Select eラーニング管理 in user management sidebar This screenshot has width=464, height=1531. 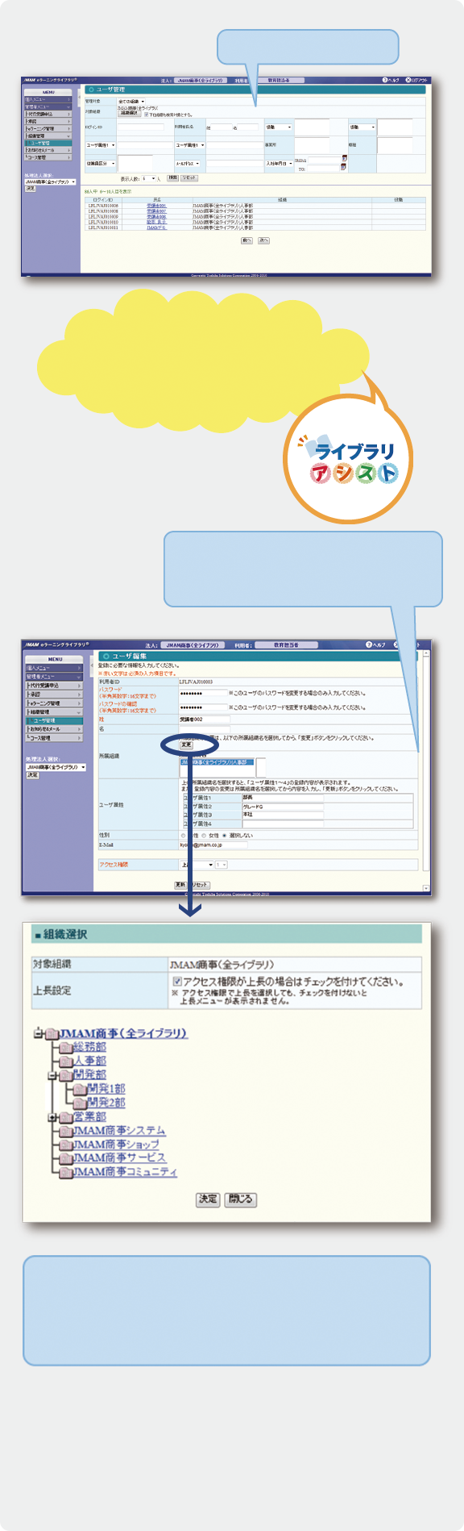point(48,128)
